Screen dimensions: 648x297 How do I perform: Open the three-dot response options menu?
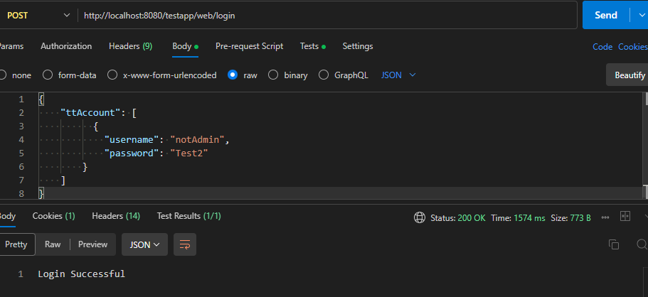click(x=605, y=217)
